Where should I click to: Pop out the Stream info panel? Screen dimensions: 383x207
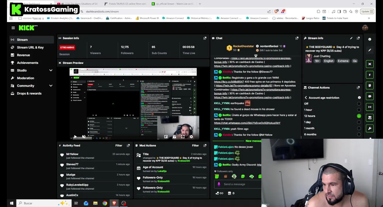pyautogui.click(x=358, y=38)
